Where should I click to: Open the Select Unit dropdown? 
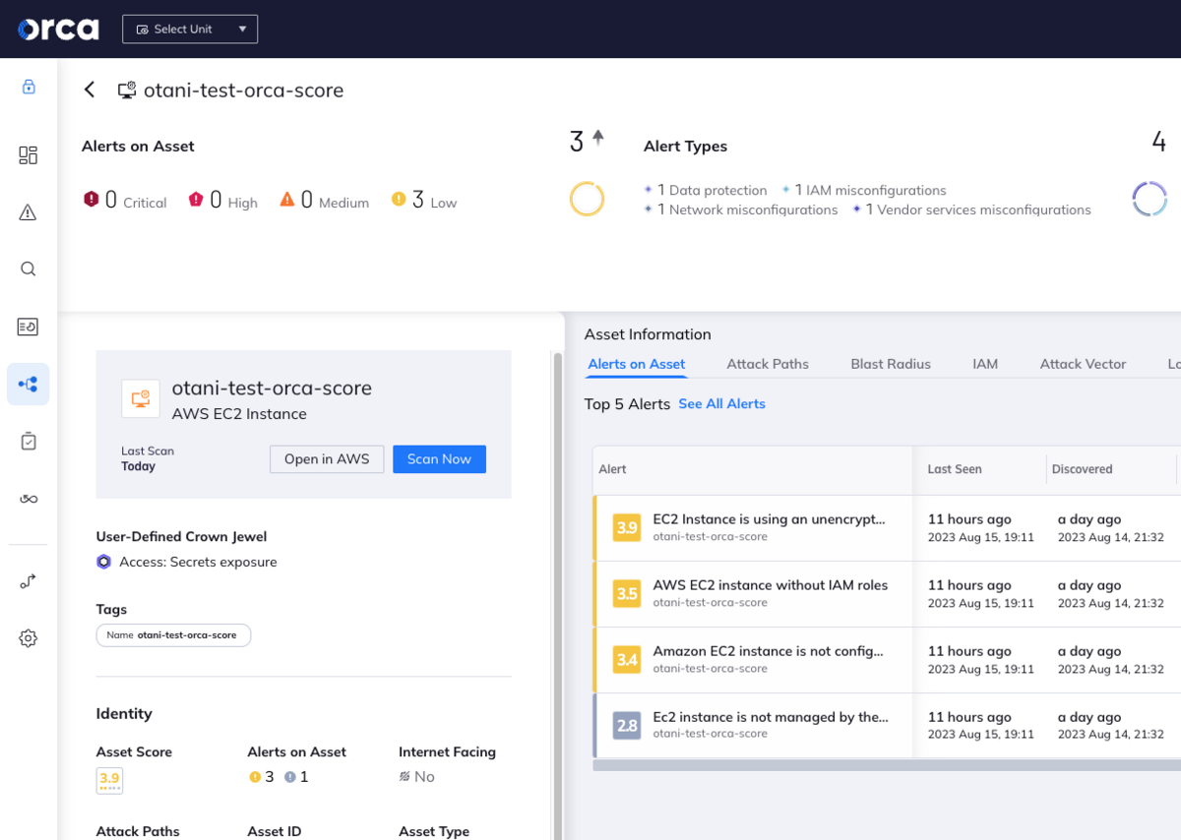[x=190, y=29]
